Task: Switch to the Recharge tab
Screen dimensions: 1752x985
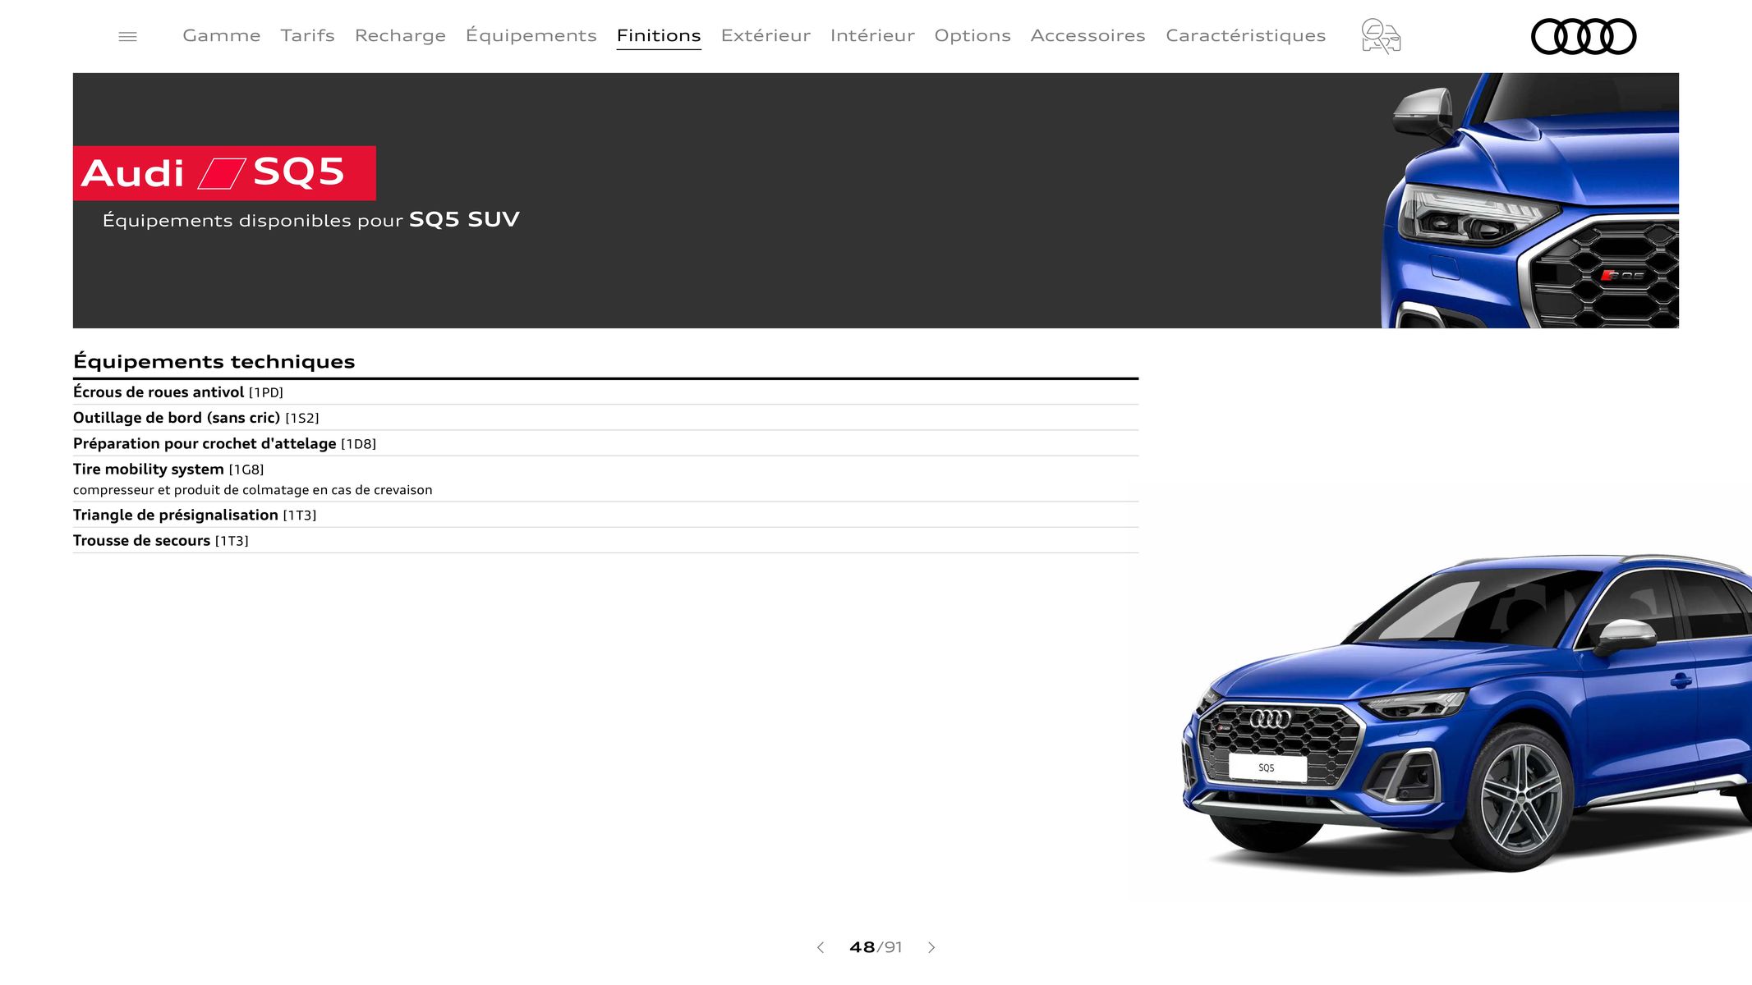Action: 400,35
